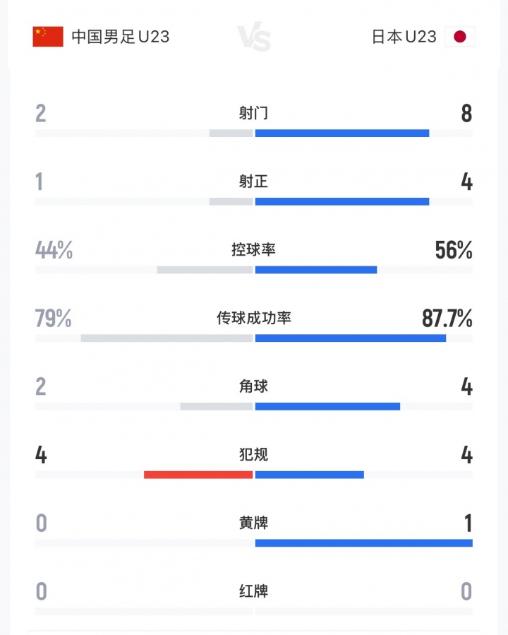
Task: Click the VS emblem between the teams
Action: pyautogui.click(x=254, y=37)
